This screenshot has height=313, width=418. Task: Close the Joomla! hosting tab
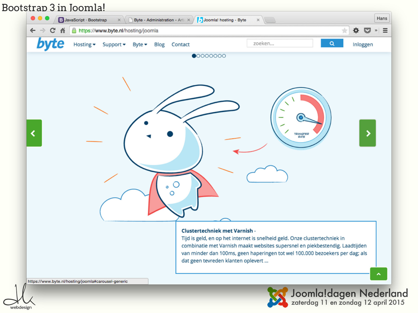point(258,20)
